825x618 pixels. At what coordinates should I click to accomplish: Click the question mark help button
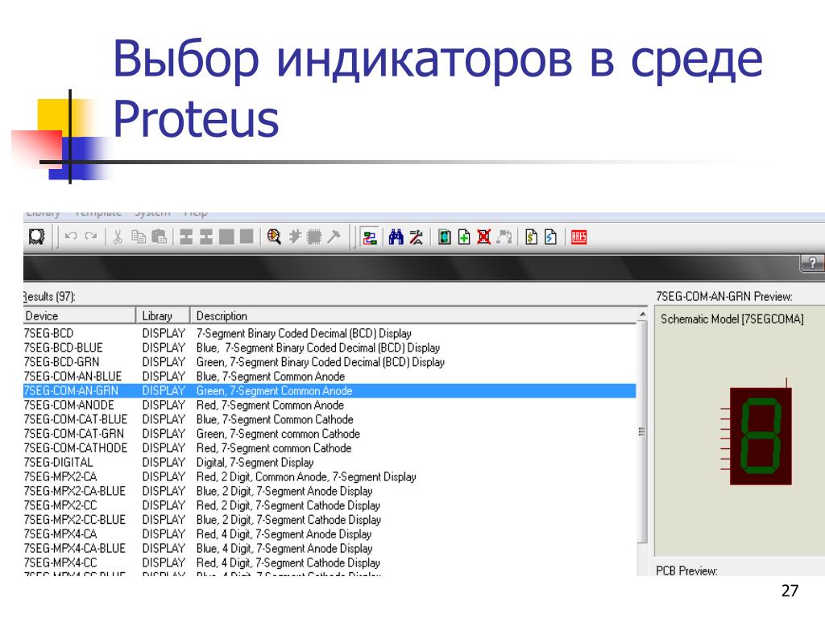pyautogui.click(x=813, y=262)
